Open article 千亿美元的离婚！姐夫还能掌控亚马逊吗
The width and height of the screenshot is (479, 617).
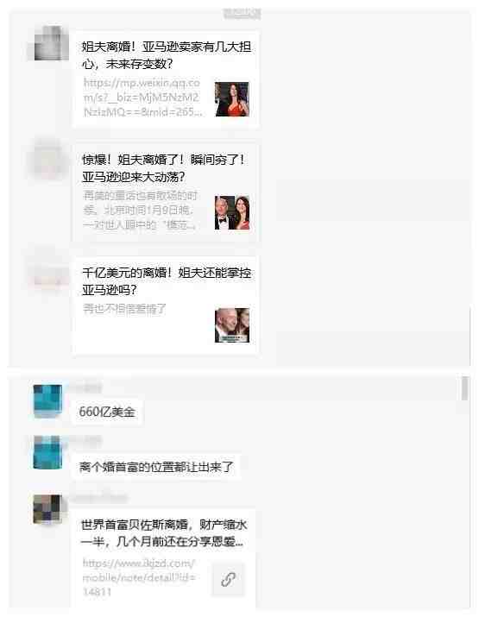[x=166, y=281]
